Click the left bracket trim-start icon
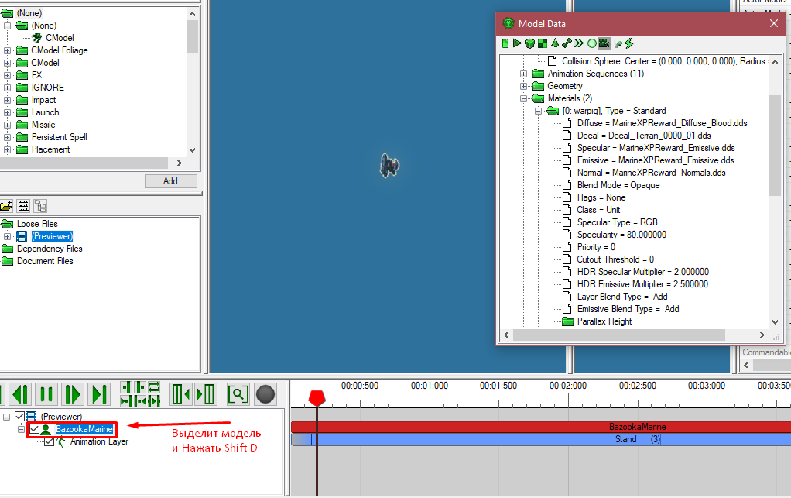Viewport: 791px width, 498px height. (x=180, y=394)
